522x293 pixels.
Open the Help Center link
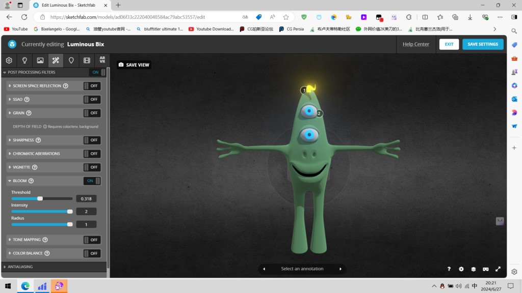tap(416, 44)
